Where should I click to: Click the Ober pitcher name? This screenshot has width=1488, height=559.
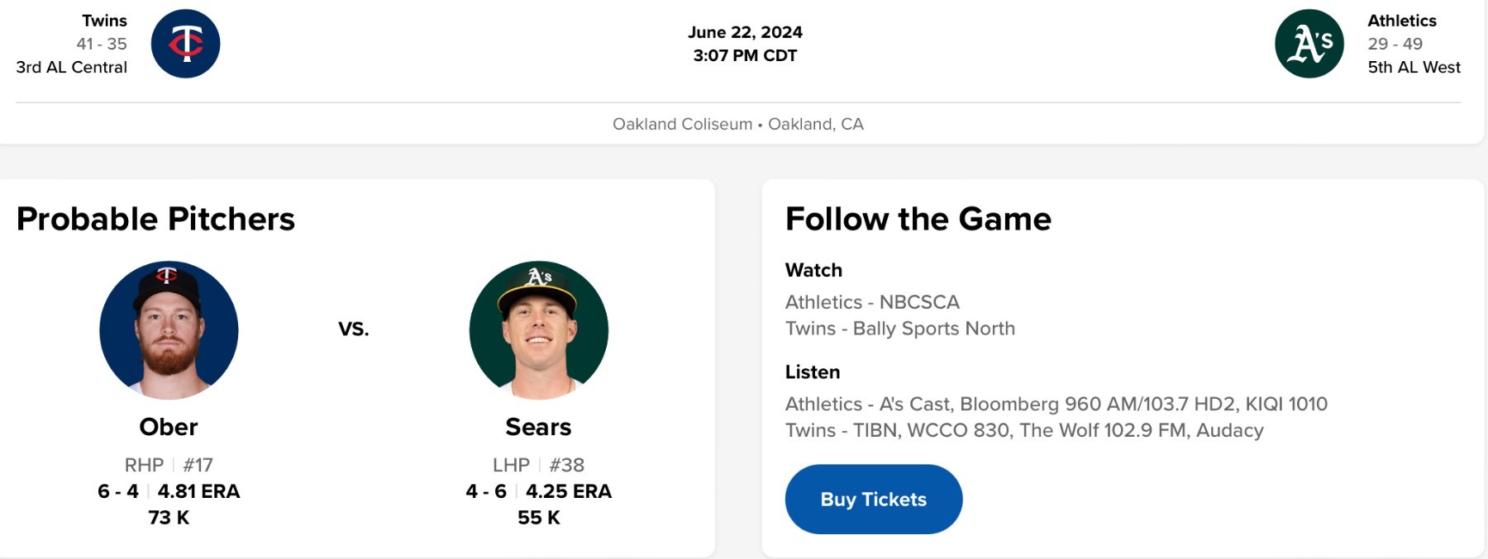pos(169,427)
